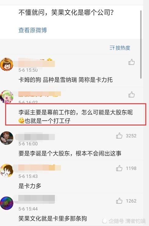
Task: Click the sort icon beside 按热度
Action: (112, 48)
